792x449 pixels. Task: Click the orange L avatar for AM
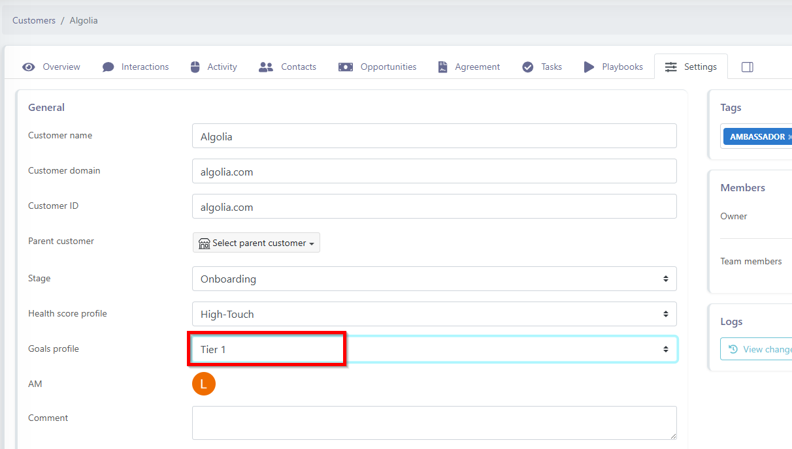pos(204,384)
